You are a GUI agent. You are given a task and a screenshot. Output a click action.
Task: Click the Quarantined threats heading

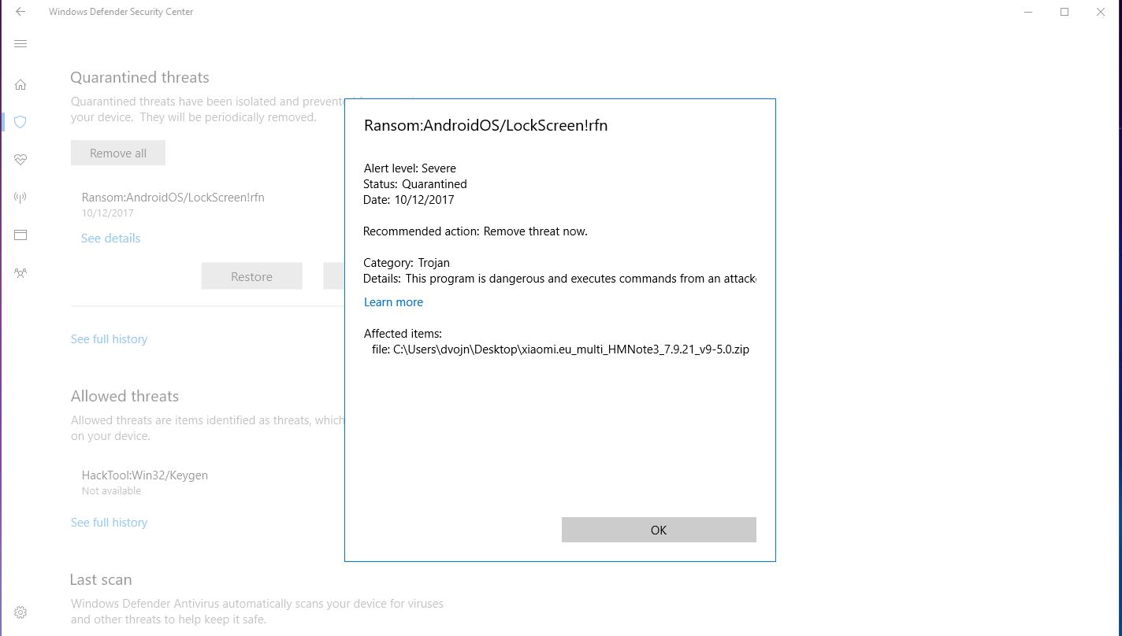(x=139, y=77)
